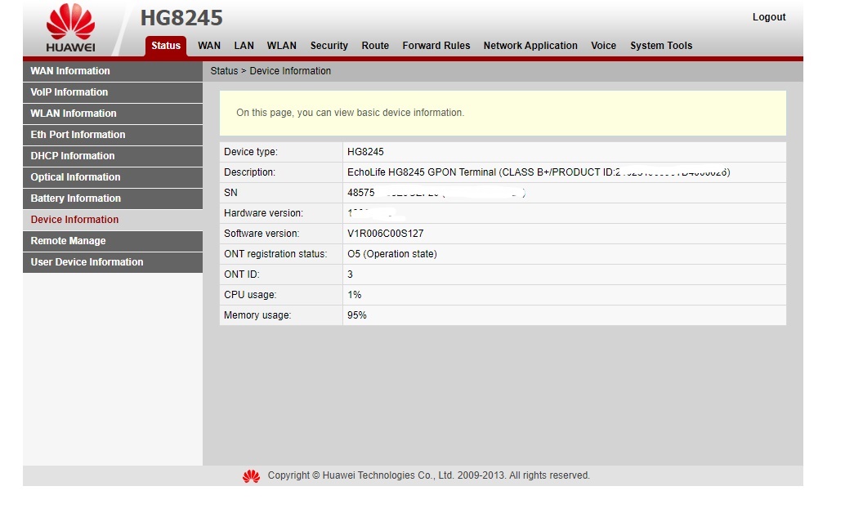Image resolution: width=863 pixels, height=513 pixels.
Task: View VoIP Information page
Action: (69, 92)
